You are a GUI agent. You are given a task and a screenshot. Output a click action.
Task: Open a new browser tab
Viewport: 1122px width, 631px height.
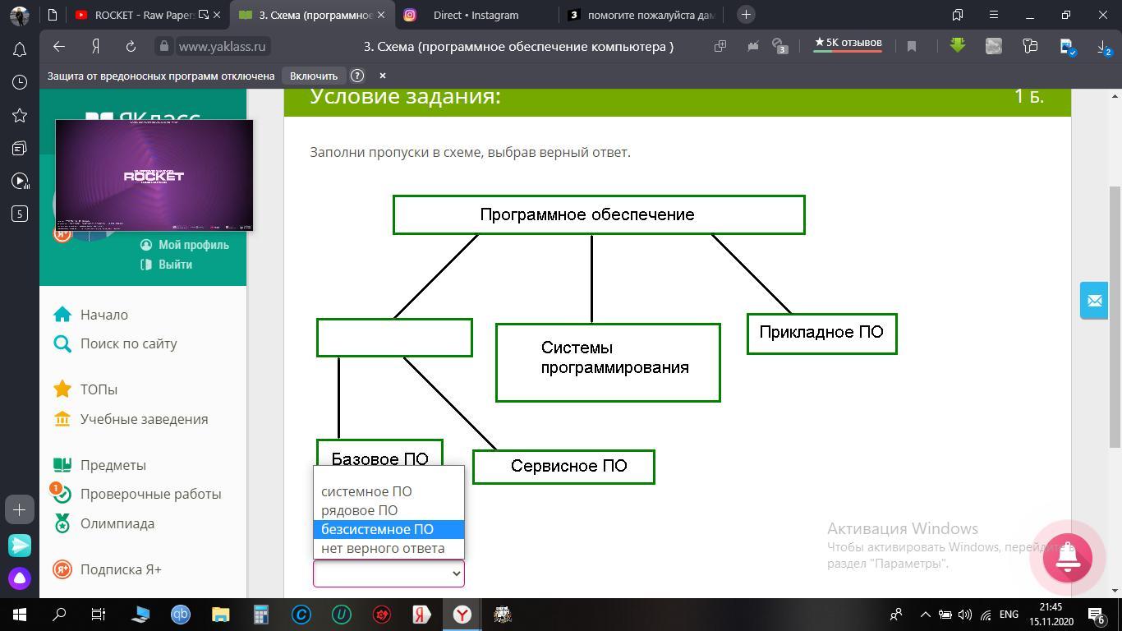pos(746,15)
